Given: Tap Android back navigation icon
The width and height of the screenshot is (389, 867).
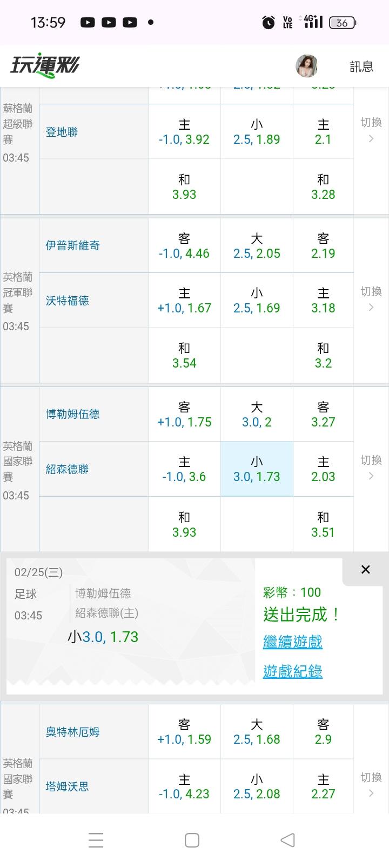Looking at the screenshot, I should [x=287, y=840].
